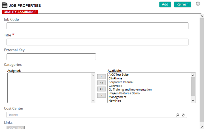This screenshot has width=204, height=130.
Task: Click the Available list scrollbar thumb
Action: [x=193, y=87]
